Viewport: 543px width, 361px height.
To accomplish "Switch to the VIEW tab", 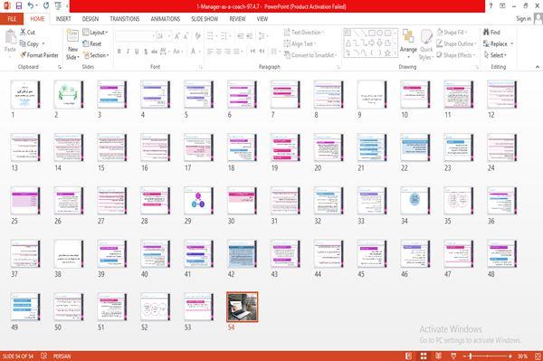I will pos(262,19).
